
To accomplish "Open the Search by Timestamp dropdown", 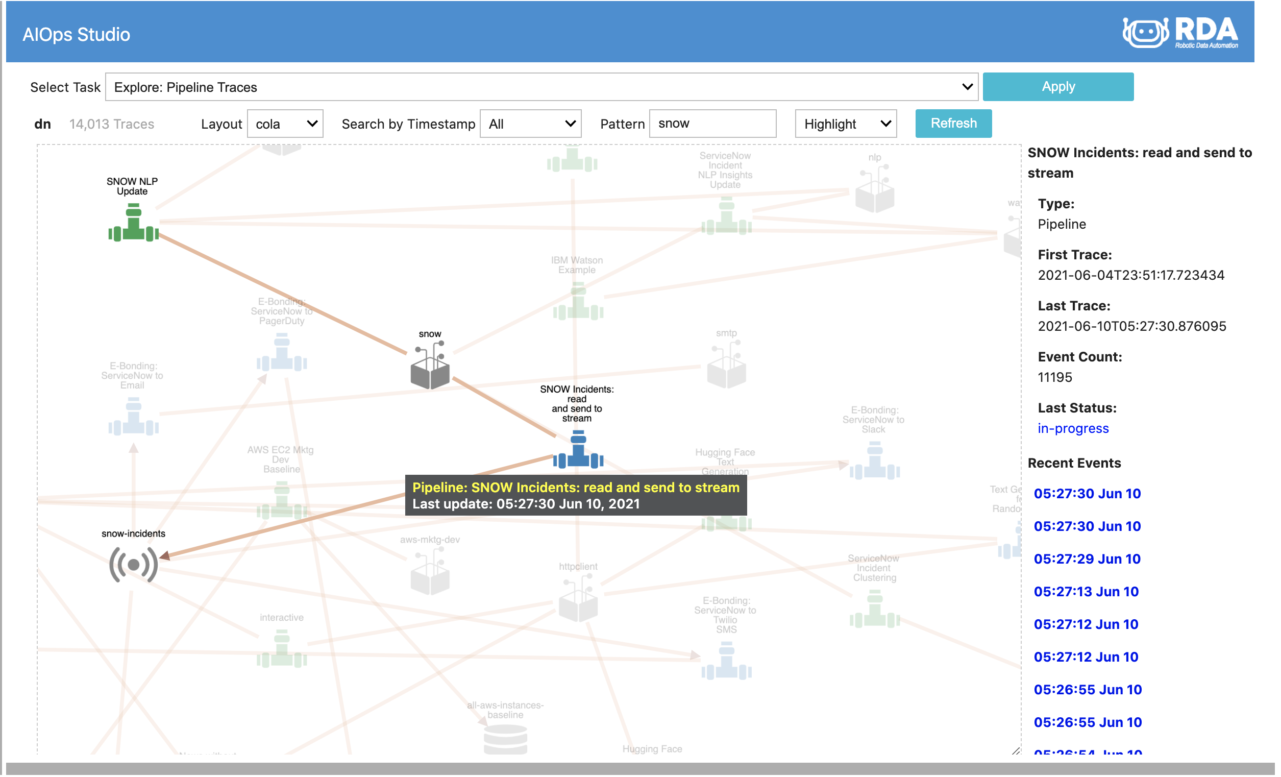I will click(530, 123).
